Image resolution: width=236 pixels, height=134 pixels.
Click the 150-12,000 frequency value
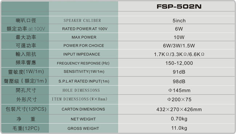pos(179,63)
